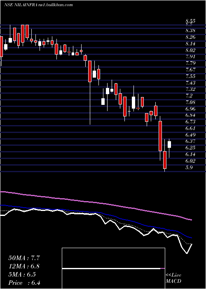Image resolution: width=206 pixels, height=289 pixels.
Task: Click the 7.2 price axis label
Action: 189,96
